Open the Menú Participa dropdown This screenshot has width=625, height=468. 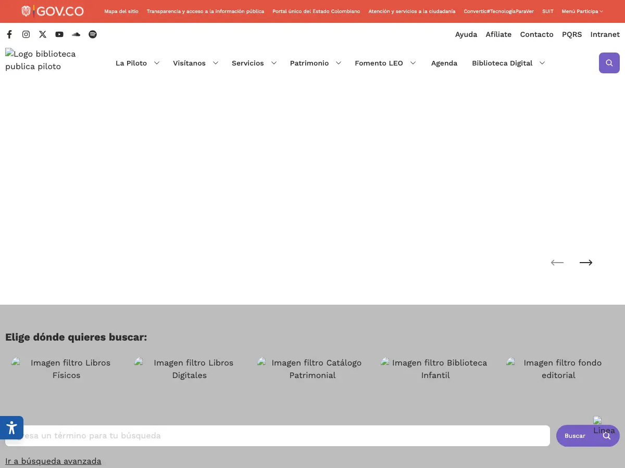coord(582,11)
